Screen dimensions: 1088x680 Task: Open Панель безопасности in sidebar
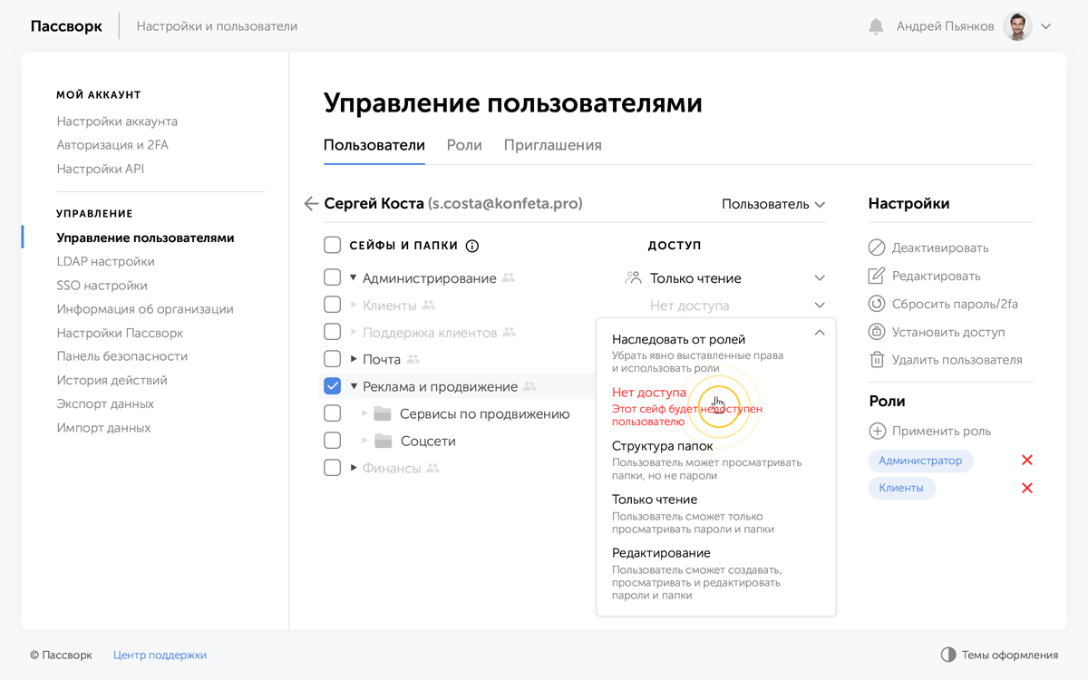[122, 356]
